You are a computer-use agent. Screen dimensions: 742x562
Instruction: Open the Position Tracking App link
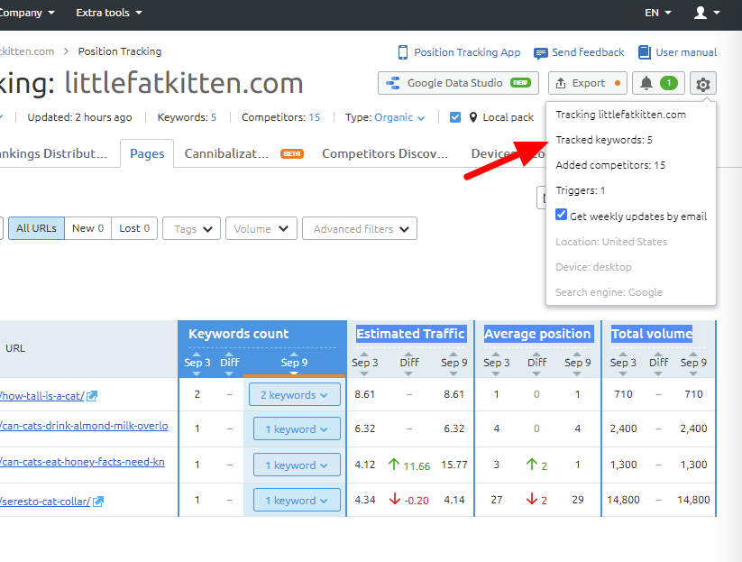[467, 52]
